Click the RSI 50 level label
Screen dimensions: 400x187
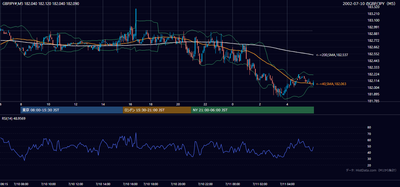369,146
